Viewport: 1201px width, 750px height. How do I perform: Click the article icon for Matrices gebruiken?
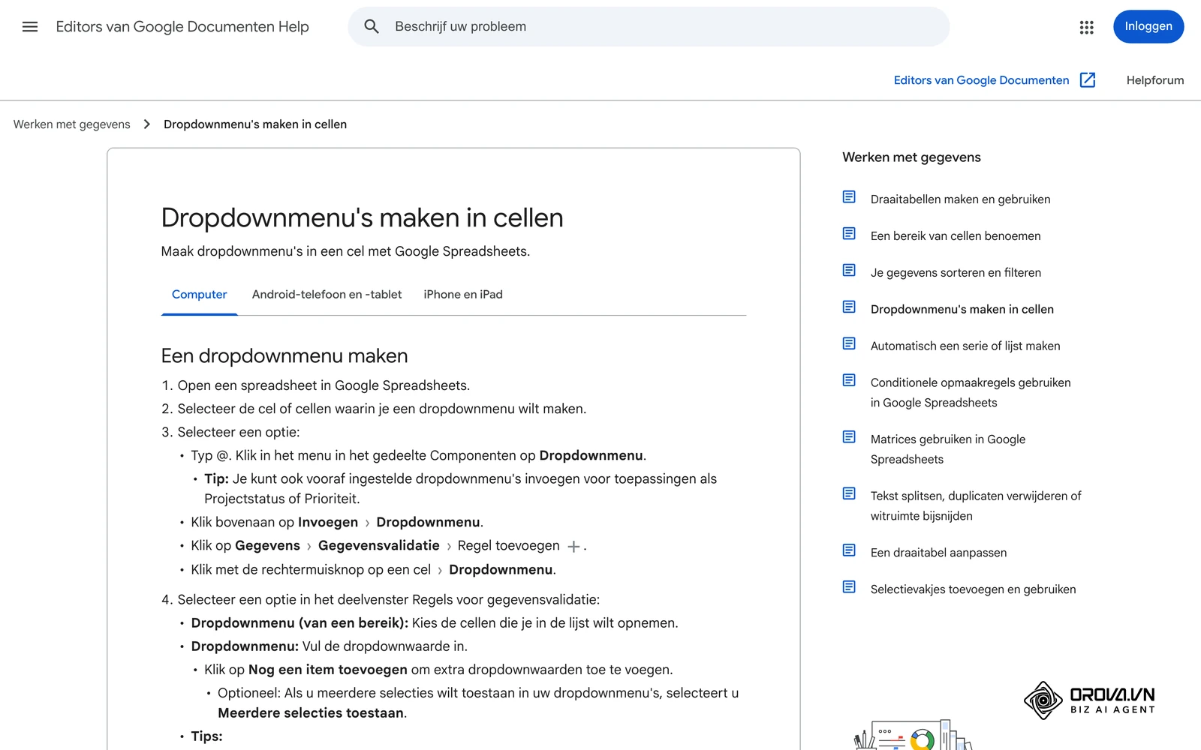click(849, 437)
